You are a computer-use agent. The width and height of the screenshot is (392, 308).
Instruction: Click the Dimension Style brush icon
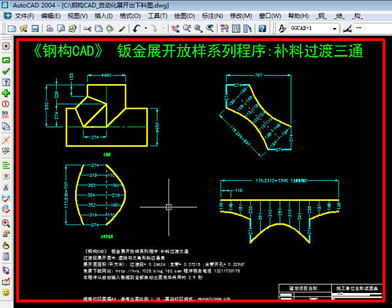(x=348, y=29)
